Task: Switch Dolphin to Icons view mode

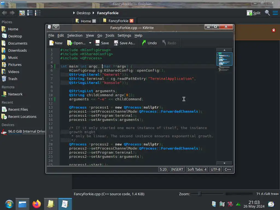Action: (x=22, y=13)
